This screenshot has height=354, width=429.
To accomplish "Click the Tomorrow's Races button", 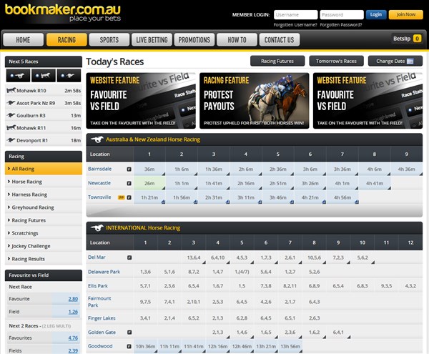I will click(336, 61).
